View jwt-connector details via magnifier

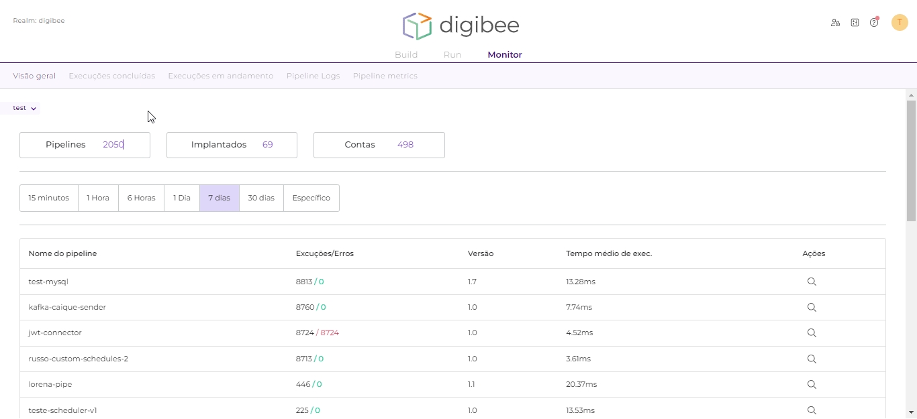point(812,333)
